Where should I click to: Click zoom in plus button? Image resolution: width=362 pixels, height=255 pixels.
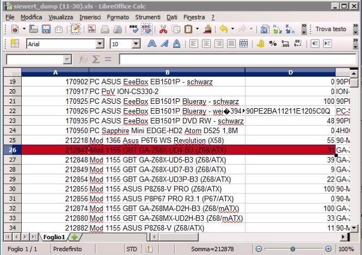(328, 249)
